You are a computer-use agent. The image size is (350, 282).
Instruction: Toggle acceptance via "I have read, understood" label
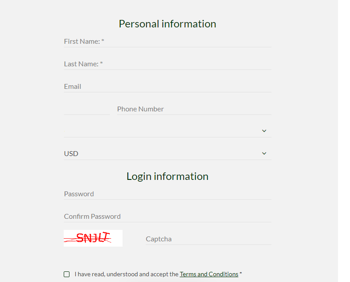(127, 274)
